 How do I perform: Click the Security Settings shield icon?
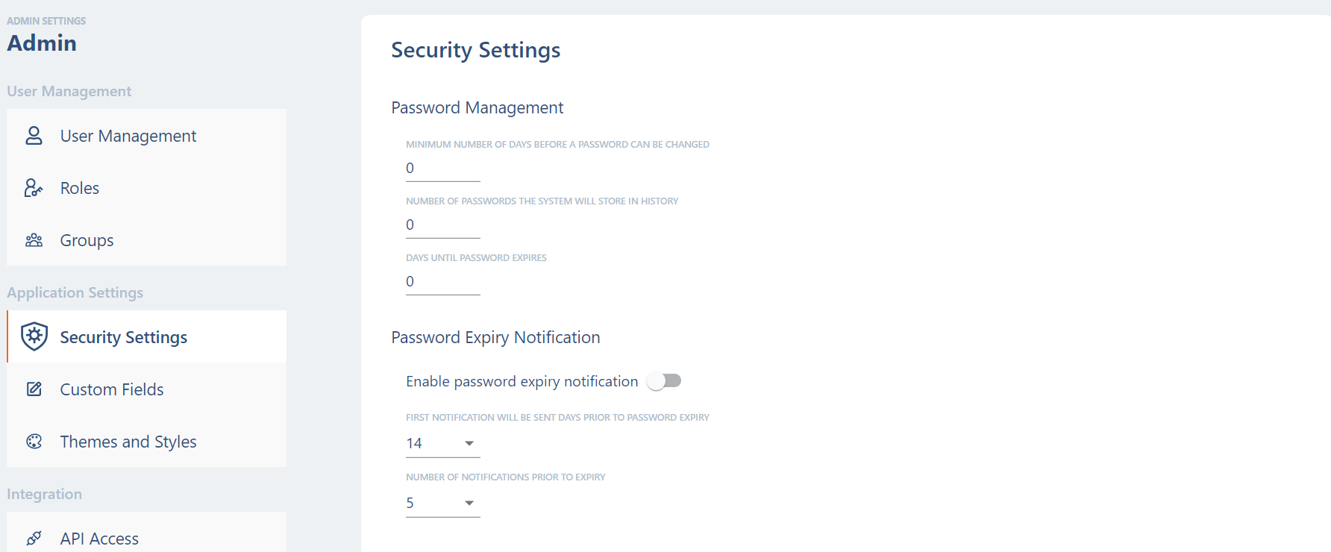34,336
